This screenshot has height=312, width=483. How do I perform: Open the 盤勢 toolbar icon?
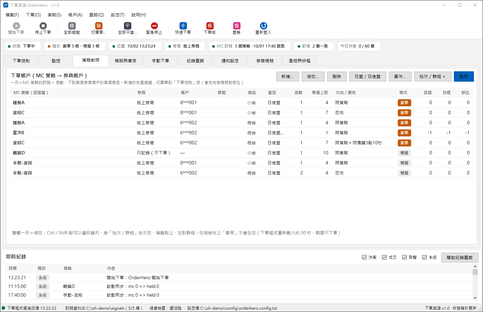[237, 26]
